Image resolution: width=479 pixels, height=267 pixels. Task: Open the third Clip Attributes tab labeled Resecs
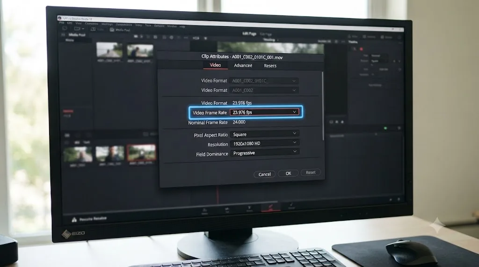[x=270, y=66]
